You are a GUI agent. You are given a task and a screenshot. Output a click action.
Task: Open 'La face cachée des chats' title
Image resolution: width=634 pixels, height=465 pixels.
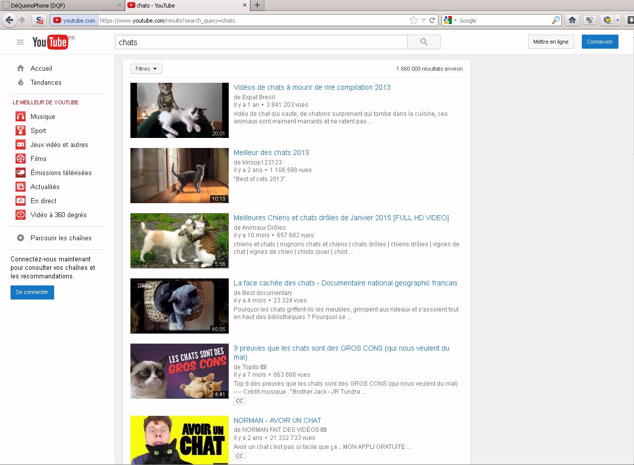click(x=346, y=283)
